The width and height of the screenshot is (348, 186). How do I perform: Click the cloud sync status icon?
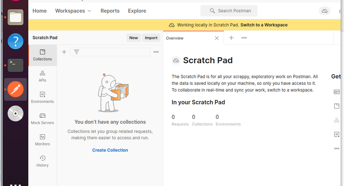tap(325, 11)
